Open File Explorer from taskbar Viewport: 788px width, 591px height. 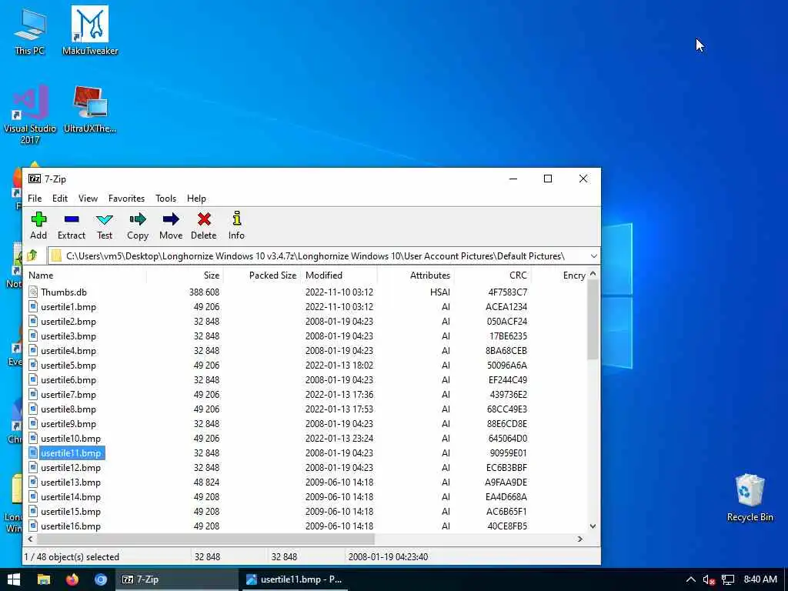(x=44, y=579)
